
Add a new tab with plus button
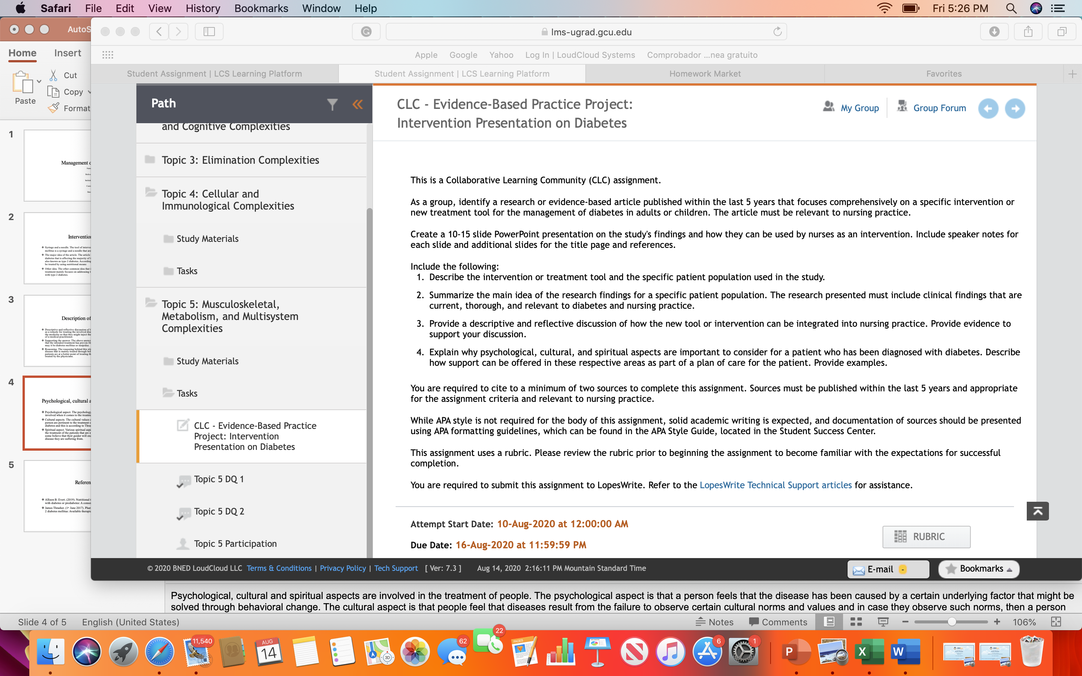click(1072, 74)
